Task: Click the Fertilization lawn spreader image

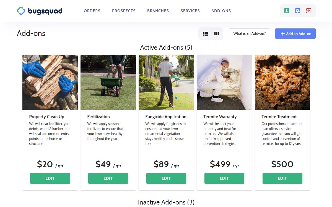Action: click(108, 82)
